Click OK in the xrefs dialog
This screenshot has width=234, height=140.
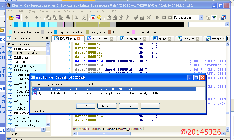pos(86,106)
